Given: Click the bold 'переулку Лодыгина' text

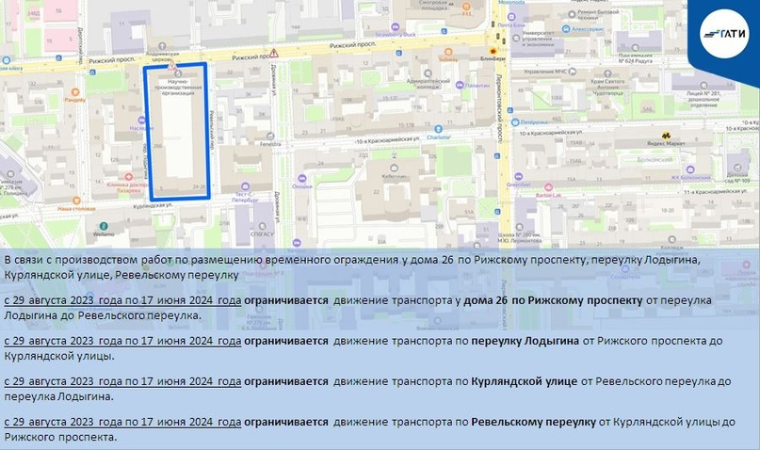Looking at the screenshot, I should tap(524, 339).
